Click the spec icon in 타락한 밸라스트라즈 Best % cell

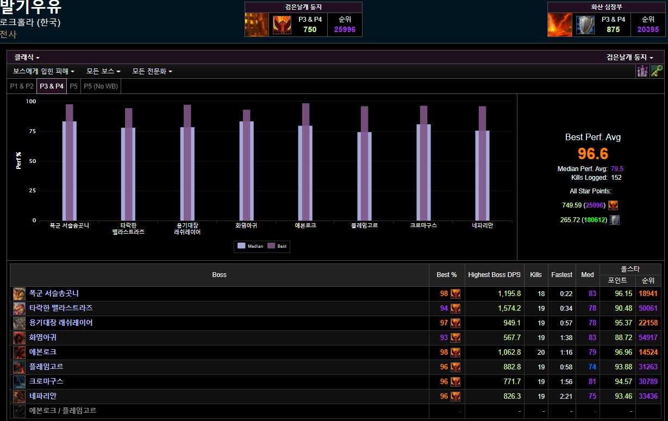(x=455, y=309)
